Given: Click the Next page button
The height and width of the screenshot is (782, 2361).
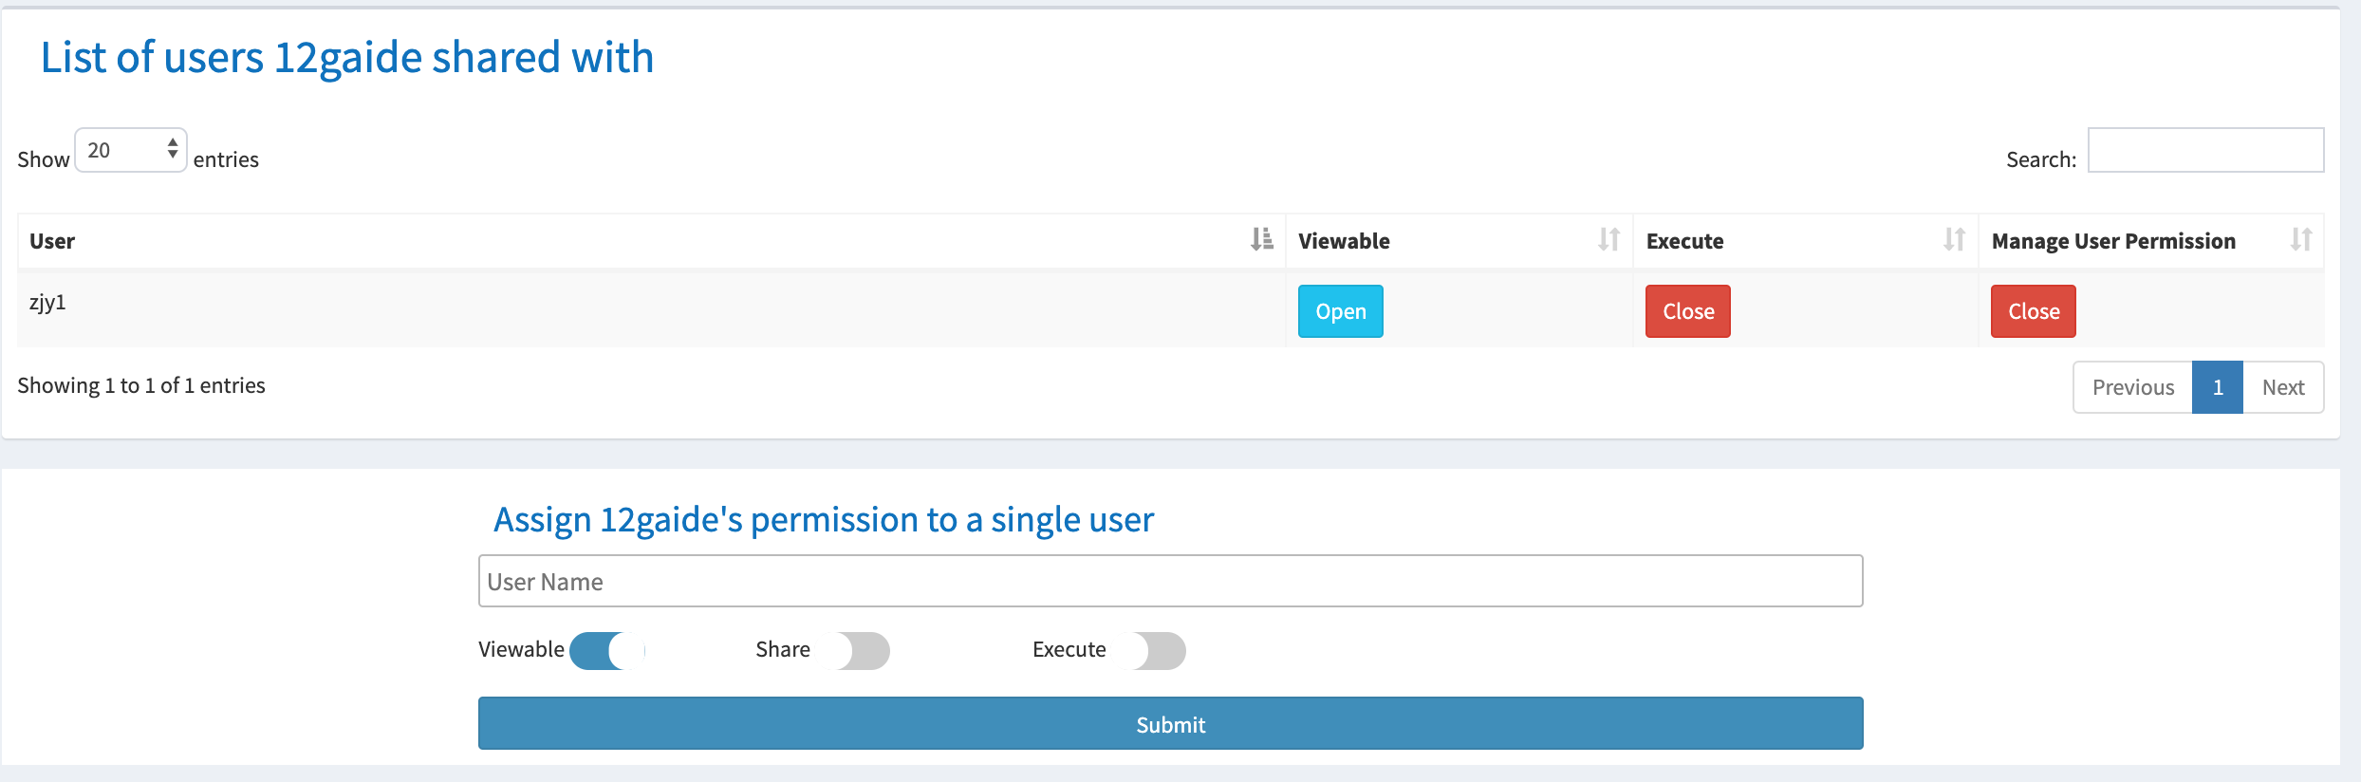Looking at the screenshot, I should 2283,387.
